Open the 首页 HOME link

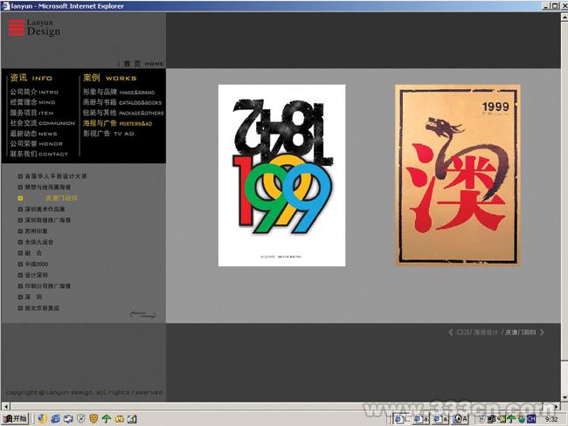(143, 64)
